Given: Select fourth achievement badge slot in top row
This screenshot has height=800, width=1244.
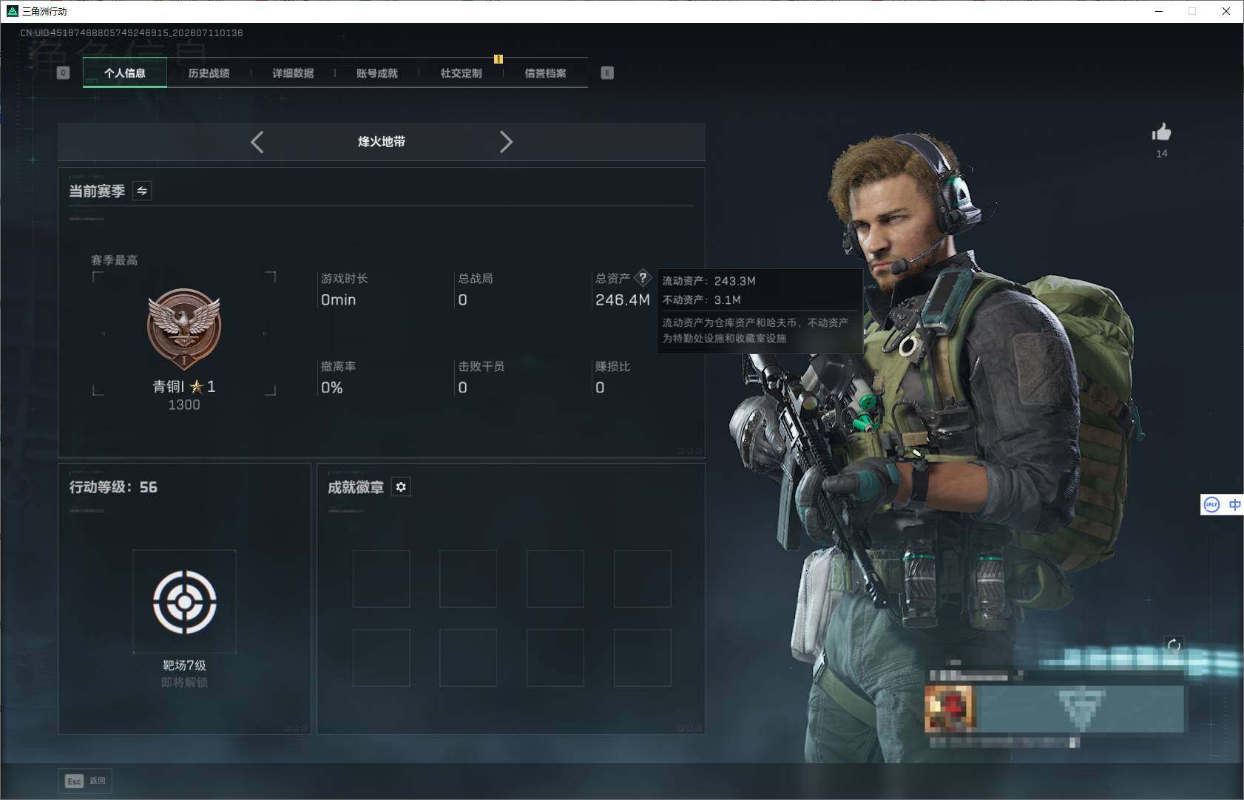Looking at the screenshot, I should click(643, 578).
